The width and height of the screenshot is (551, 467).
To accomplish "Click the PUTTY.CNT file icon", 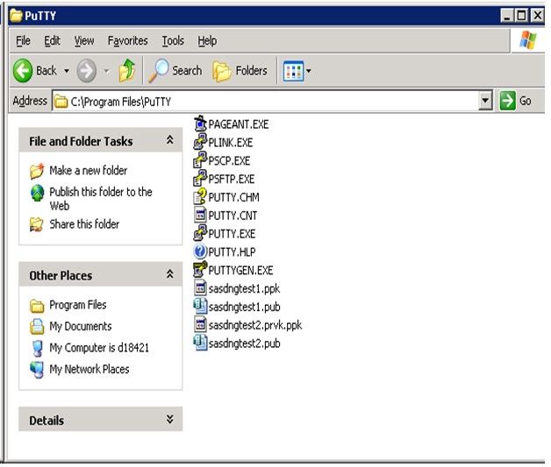I will [x=200, y=215].
